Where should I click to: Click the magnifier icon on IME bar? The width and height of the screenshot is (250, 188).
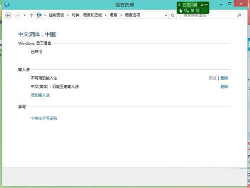click(x=186, y=11)
